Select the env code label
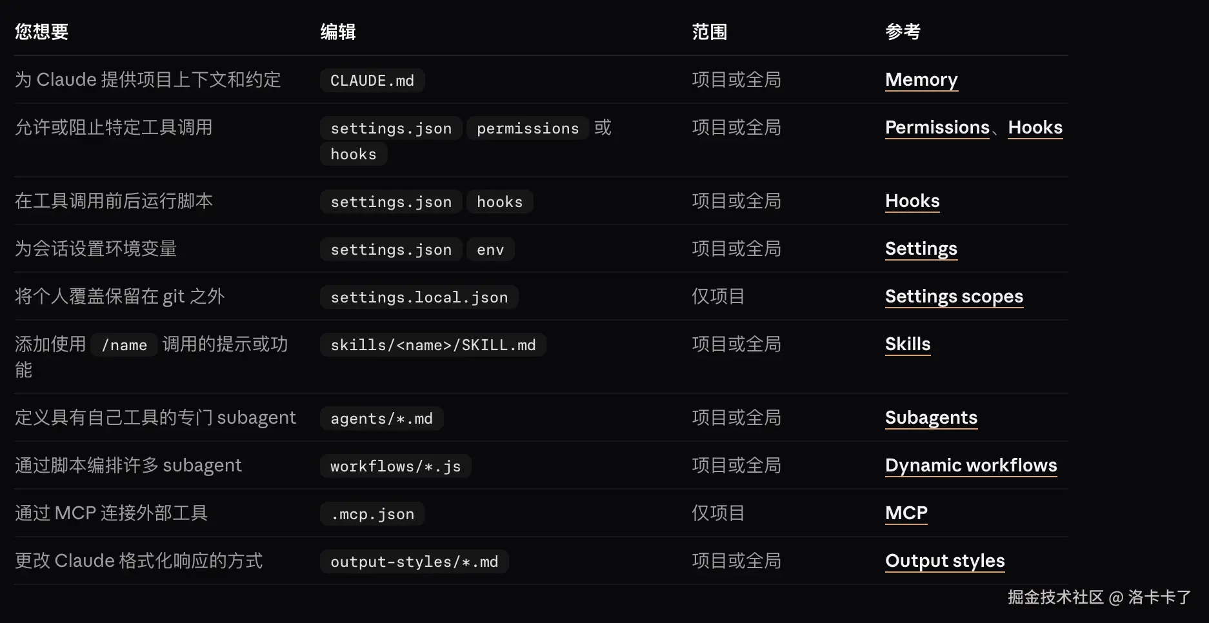This screenshot has width=1209, height=623. [490, 250]
